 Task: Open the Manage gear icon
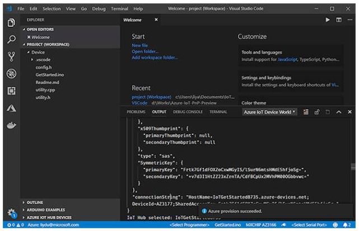coord(11,213)
